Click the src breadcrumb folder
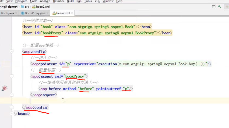 click(27, 7)
